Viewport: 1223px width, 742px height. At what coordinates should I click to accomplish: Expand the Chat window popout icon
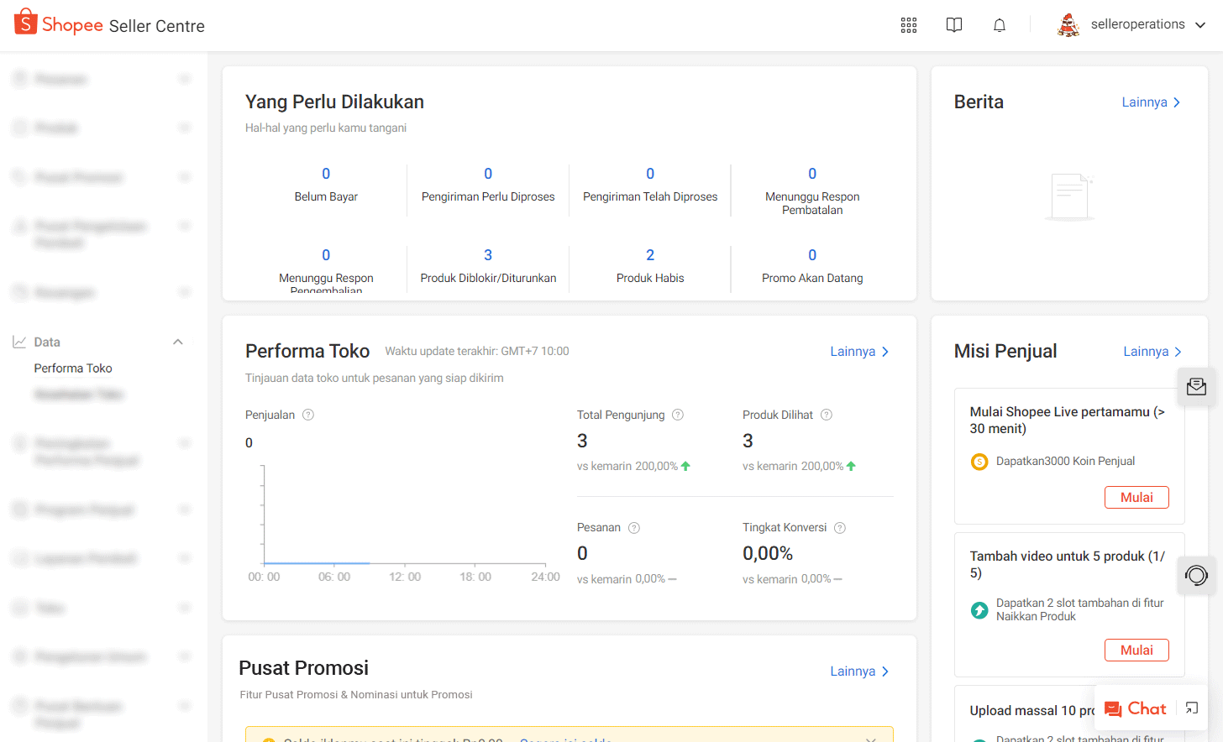[1192, 708]
